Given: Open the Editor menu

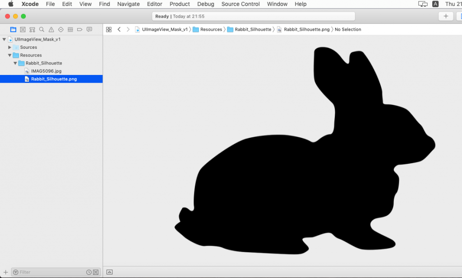Looking at the screenshot, I should [x=155, y=4].
